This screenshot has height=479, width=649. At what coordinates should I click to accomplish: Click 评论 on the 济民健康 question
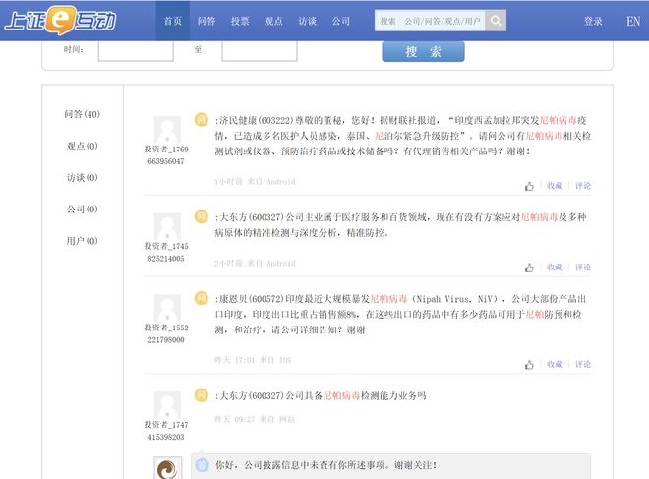pyautogui.click(x=583, y=186)
